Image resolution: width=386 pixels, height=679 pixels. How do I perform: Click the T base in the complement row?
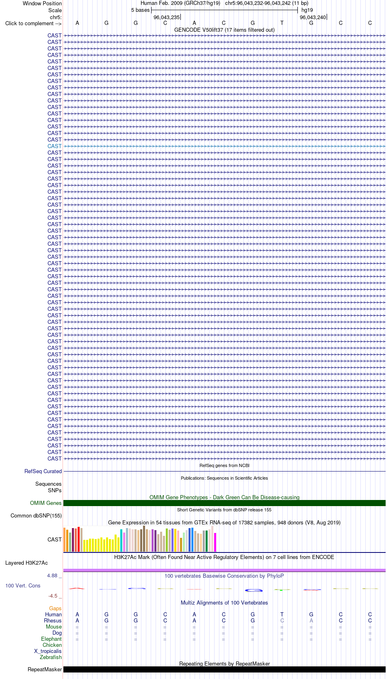coord(282,23)
